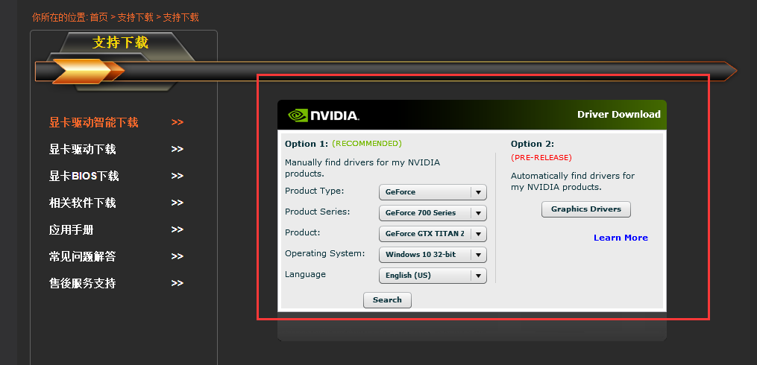Screen dimensions: 757x365
Task: Click the >> arrow beside 显卡驱动智能下载
Action: [178, 122]
